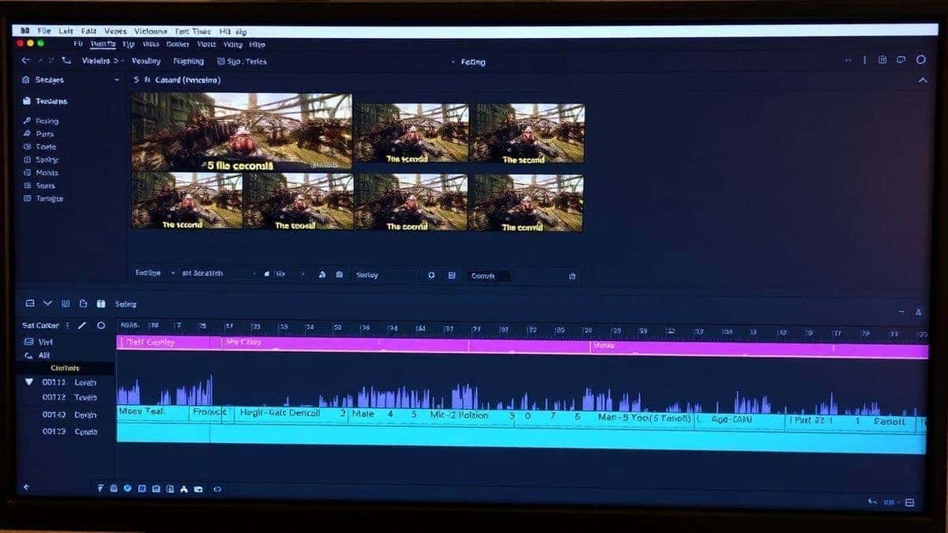Click the grid icon next to Tantgte
The width and height of the screenshot is (948, 533).
(28, 198)
